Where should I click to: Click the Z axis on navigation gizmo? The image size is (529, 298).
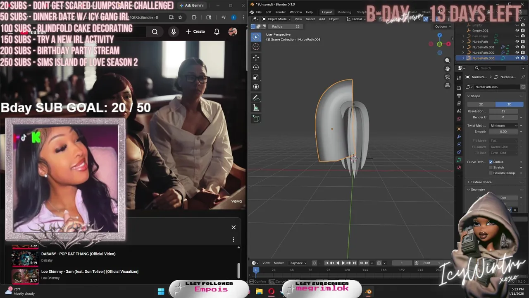coord(439,36)
